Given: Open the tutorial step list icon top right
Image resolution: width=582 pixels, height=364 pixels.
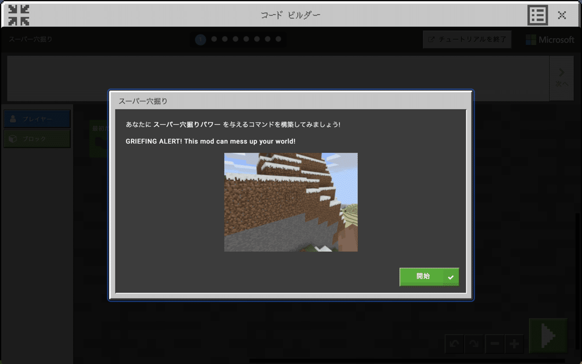Looking at the screenshot, I should pyautogui.click(x=537, y=14).
